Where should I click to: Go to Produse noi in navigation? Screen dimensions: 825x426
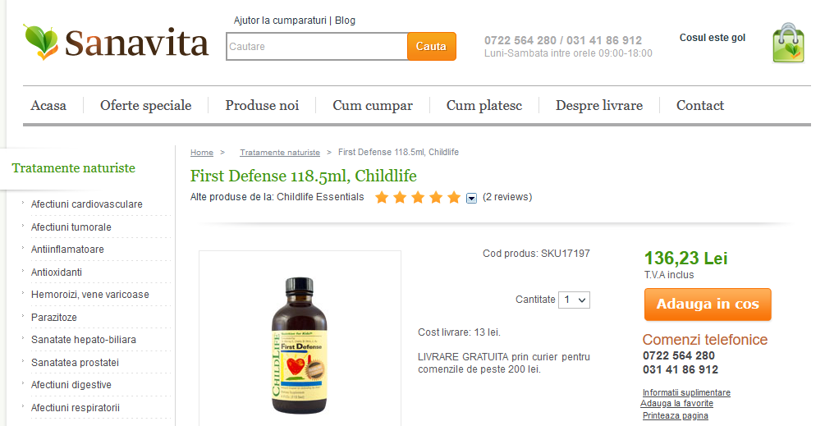point(262,105)
